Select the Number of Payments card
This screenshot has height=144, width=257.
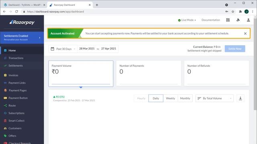coord(149,73)
